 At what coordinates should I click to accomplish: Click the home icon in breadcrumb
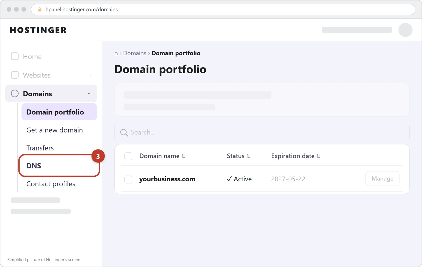(x=116, y=54)
